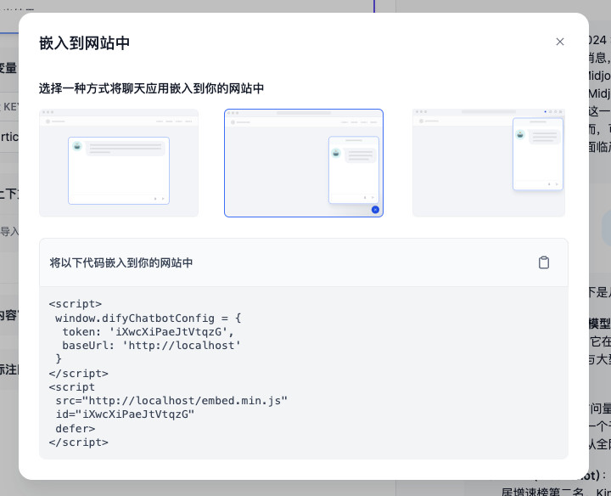Screen dimensions: 611x496
Task: Click the dialog title 嵌入到网站中
Action: click(x=84, y=43)
